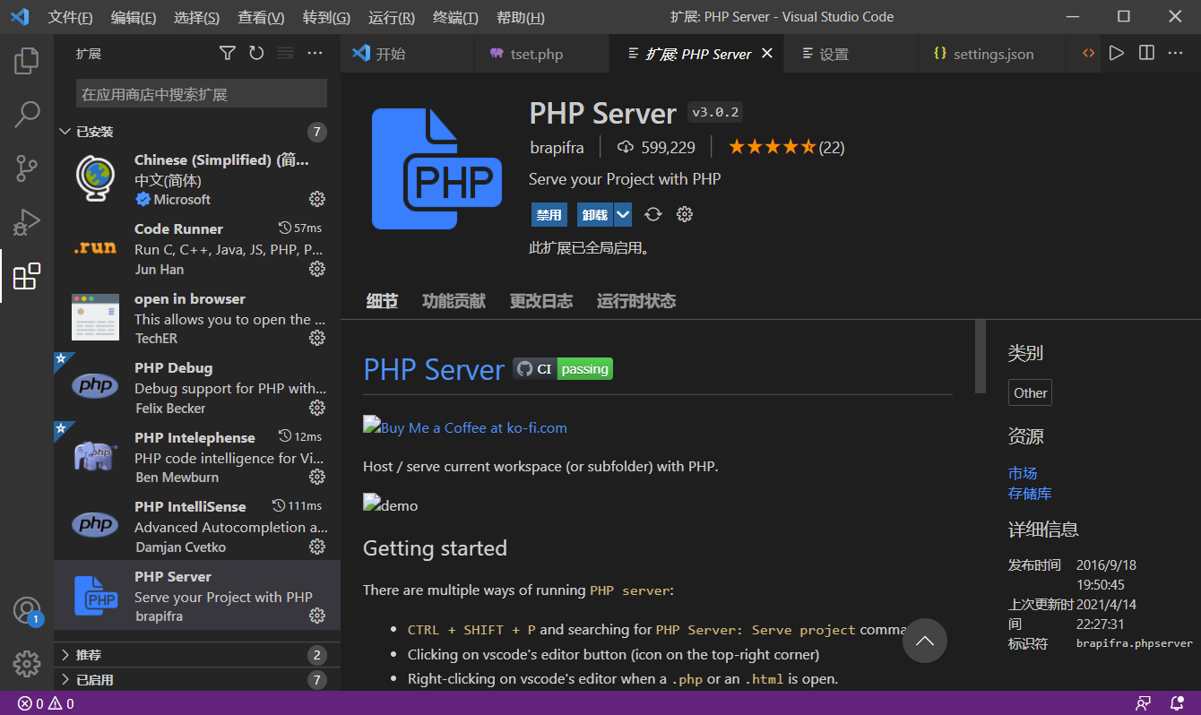Viewport: 1201px width, 715px height.
Task: Open the Explorer view in activity bar
Action: click(27, 61)
